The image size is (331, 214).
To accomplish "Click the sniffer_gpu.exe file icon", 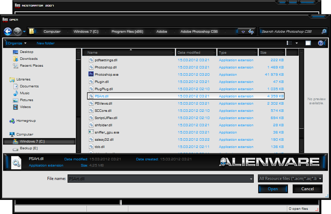I will (91, 132).
